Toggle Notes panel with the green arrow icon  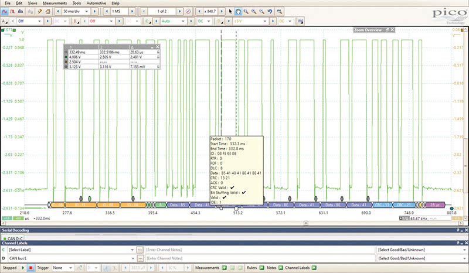(281, 268)
